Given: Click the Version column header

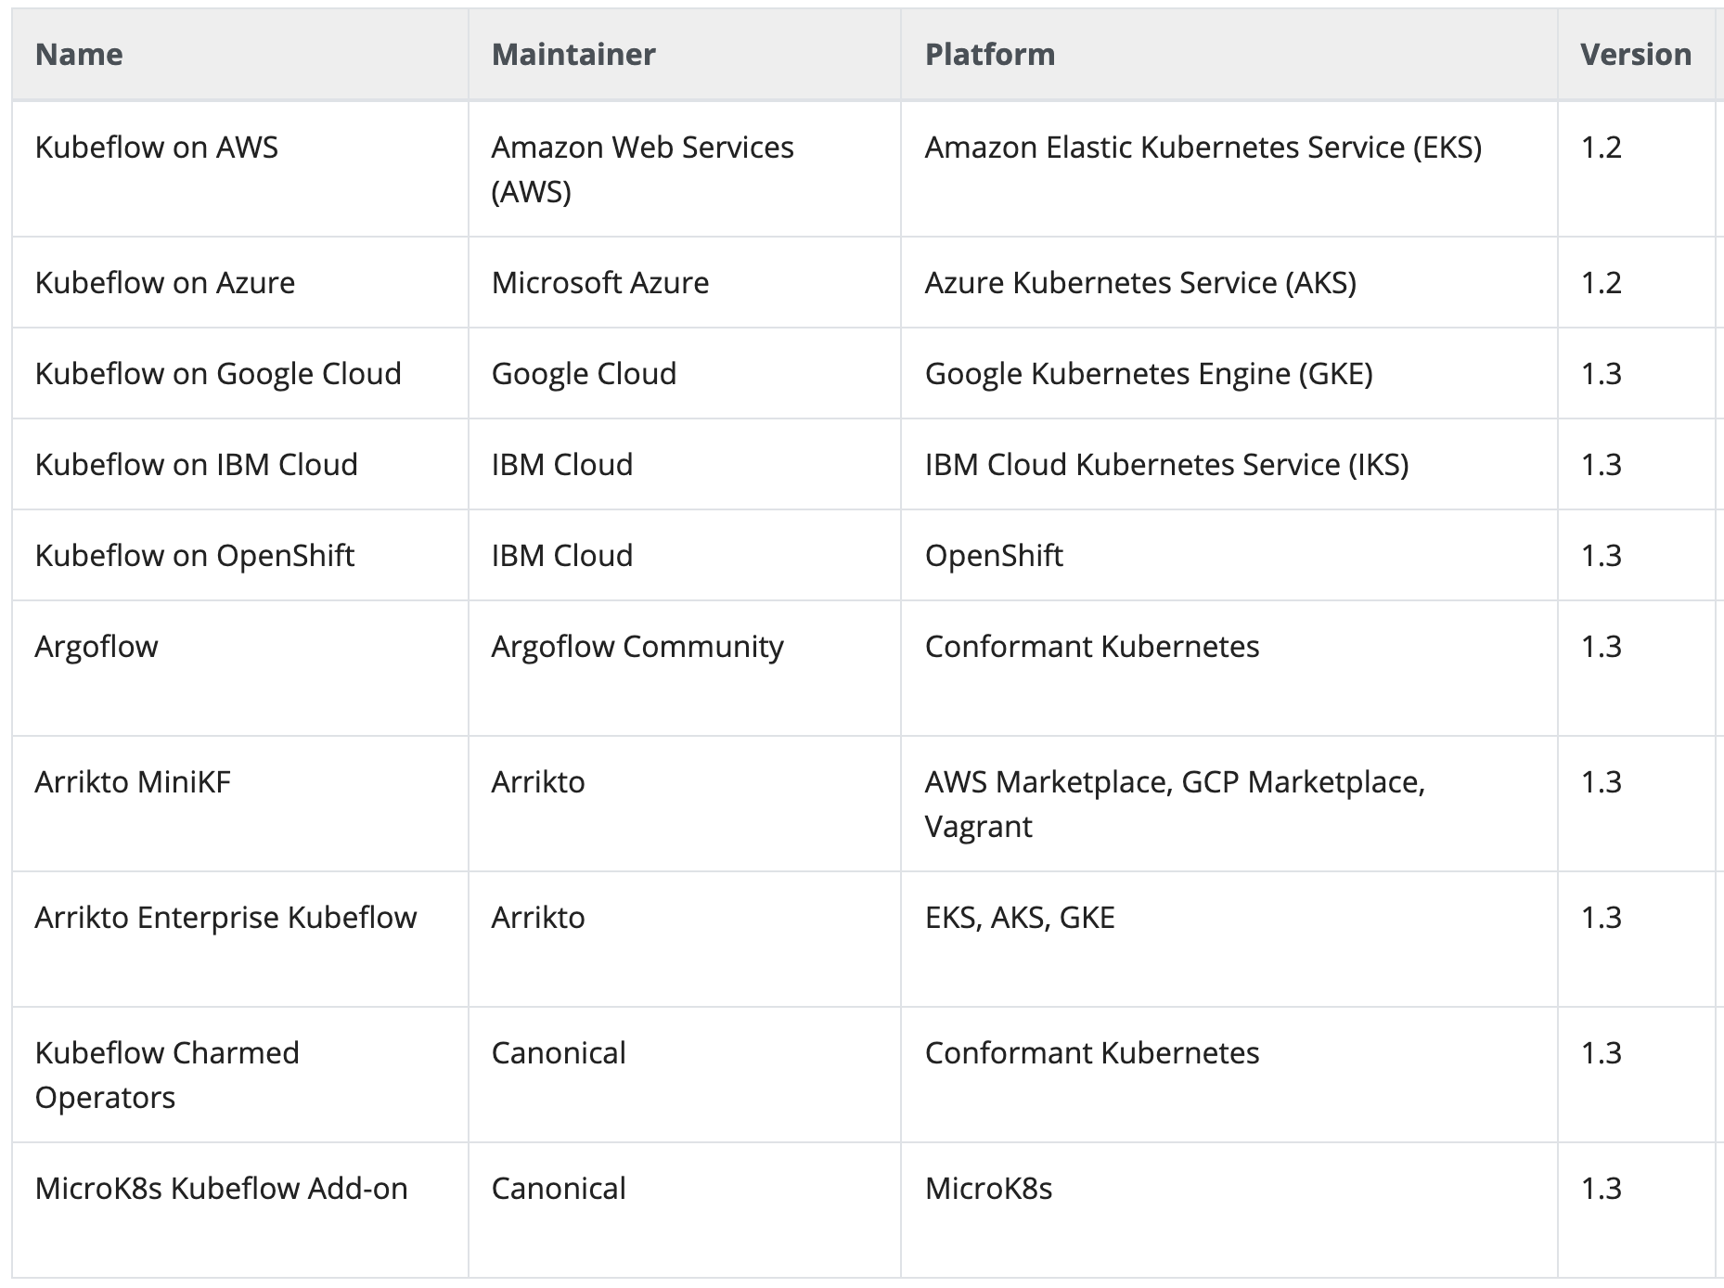Looking at the screenshot, I should point(1637,55).
